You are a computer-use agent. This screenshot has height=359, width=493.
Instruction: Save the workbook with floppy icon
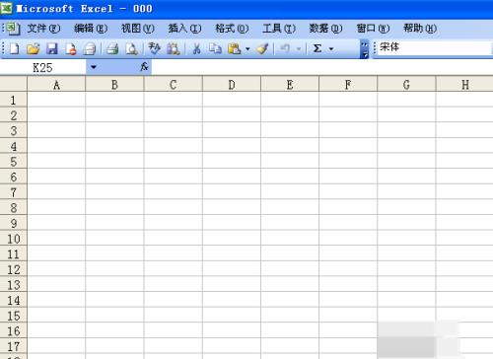[x=51, y=49]
